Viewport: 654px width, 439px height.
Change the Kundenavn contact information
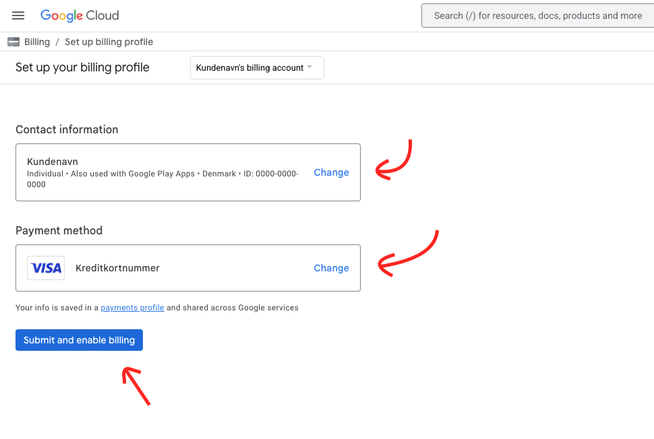[331, 172]
